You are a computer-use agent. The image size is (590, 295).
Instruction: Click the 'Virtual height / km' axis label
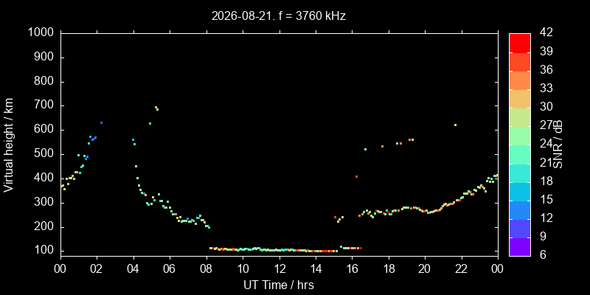[9, 145]
